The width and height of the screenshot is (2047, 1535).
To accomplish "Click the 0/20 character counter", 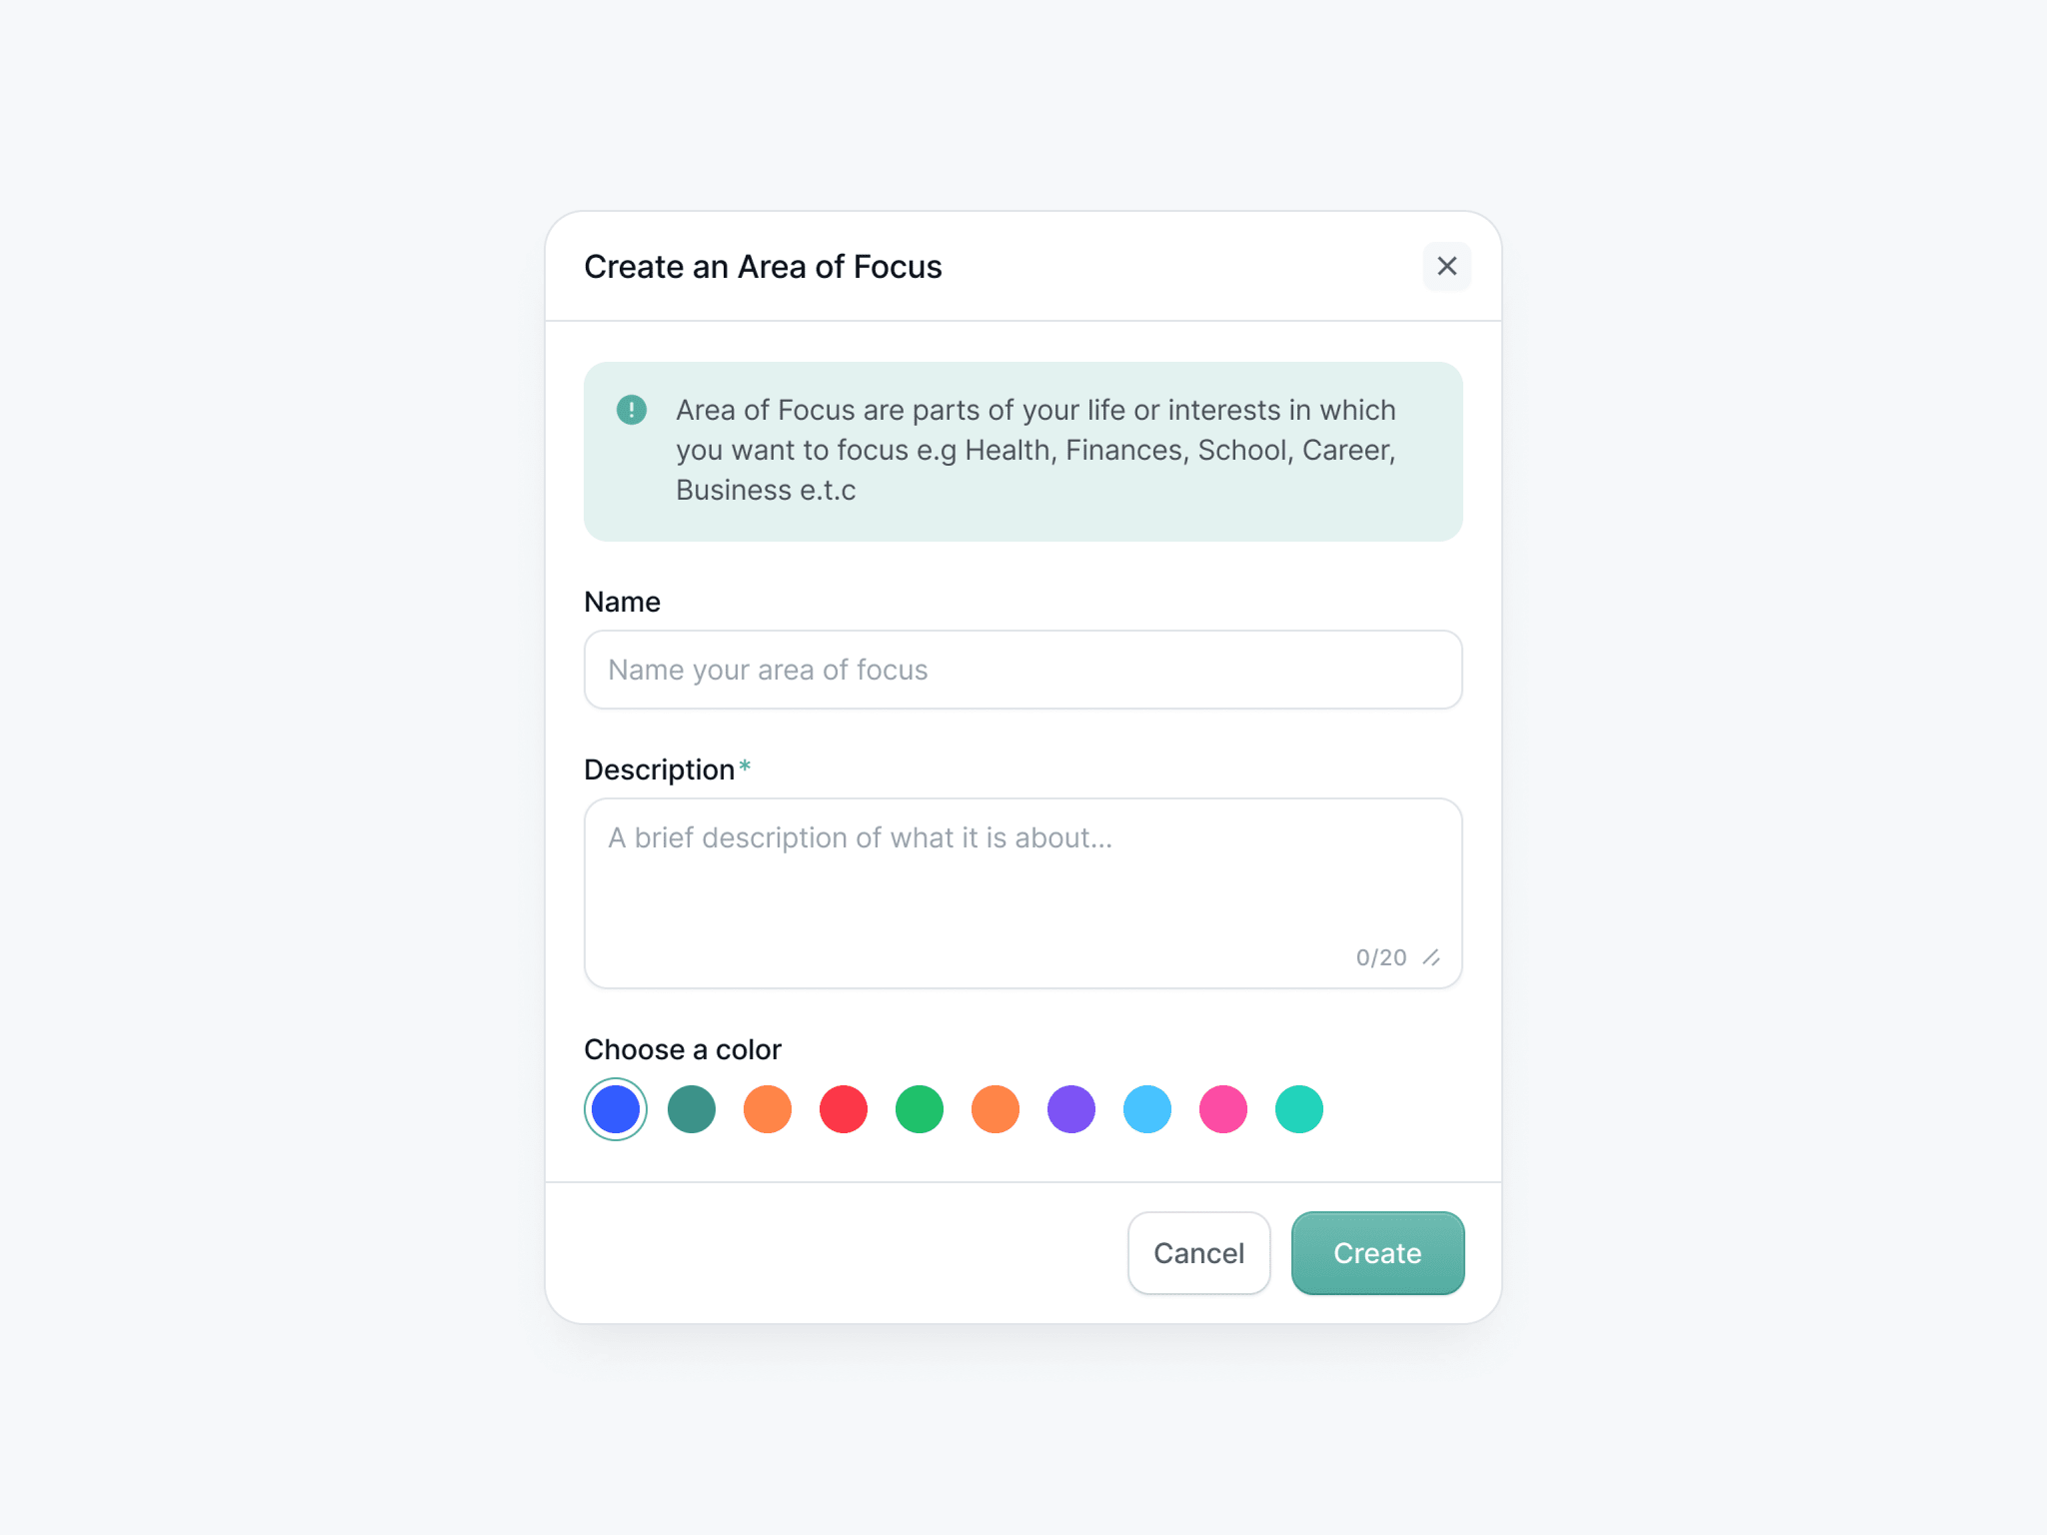I will pyautogui.click(x=1381, y=957).
